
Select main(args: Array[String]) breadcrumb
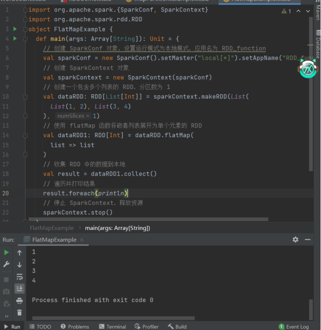117,228
